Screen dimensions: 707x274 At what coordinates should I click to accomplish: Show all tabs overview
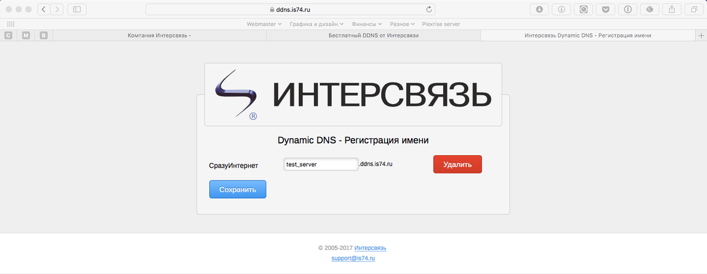pyautogui.click(x=694, y=9)
